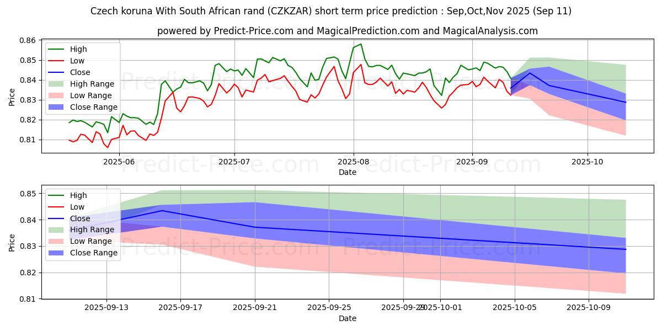The width and height of the screenshot is (662, 331).
Task: Select the High legend entry in top chart
Action: click(x=78, y=49)
